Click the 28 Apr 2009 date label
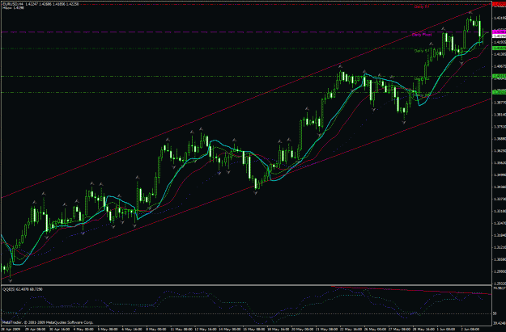This screenshot has height=332, width=506. pyautogui.click(x=10, y=330)
